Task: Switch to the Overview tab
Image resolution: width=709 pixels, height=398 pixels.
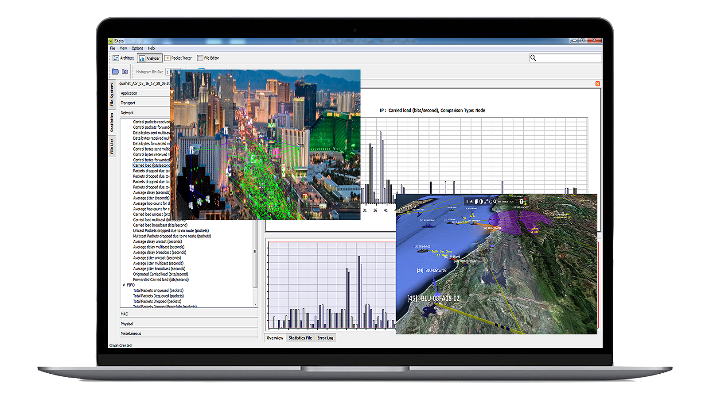Action: (x=275, y=338)
